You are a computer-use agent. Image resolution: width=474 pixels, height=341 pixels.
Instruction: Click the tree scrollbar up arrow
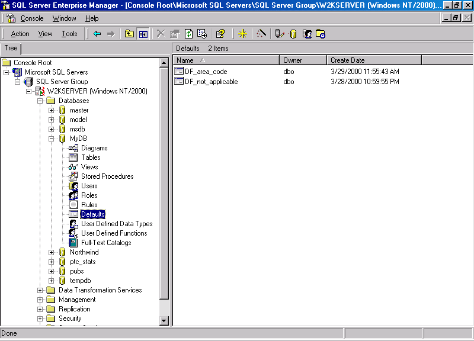coord(164,63)
